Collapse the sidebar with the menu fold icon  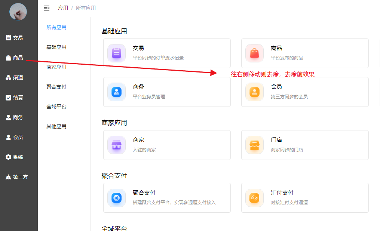pos(47,8)
